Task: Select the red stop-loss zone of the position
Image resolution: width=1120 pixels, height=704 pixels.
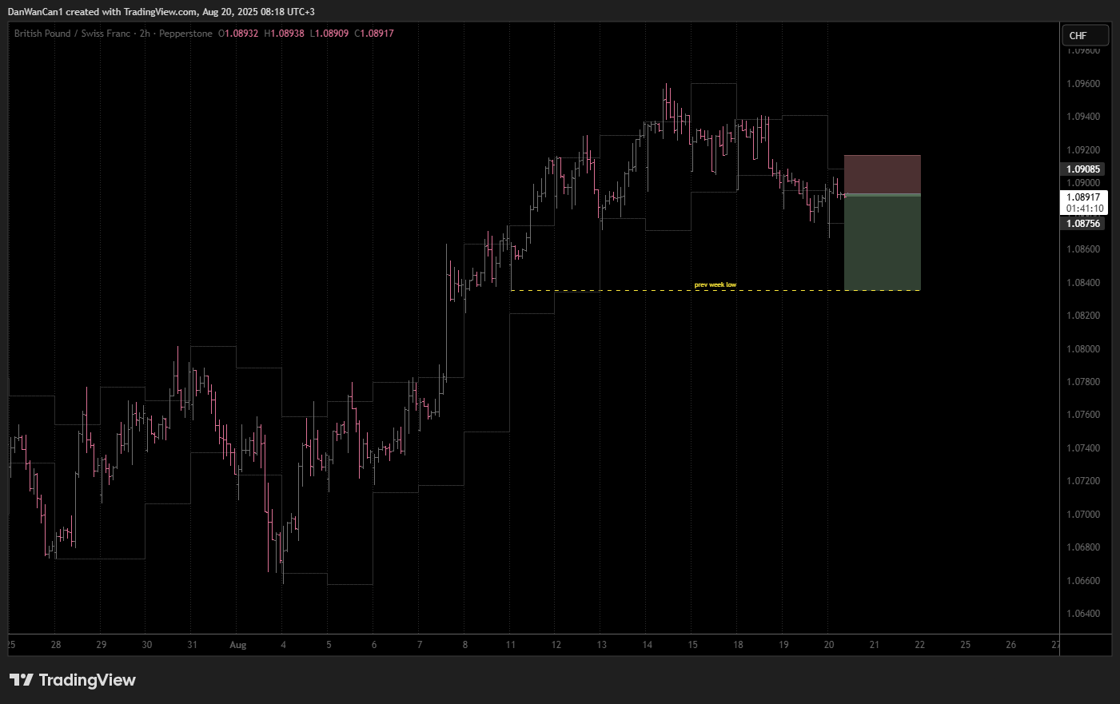Action: (883, 174)
